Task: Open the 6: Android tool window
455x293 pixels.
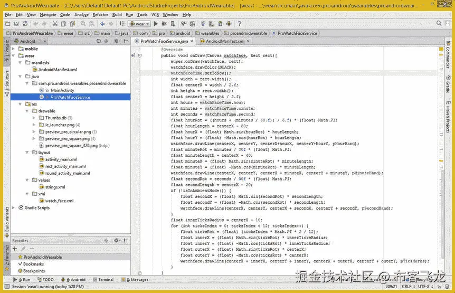Action: pos(73,280)
